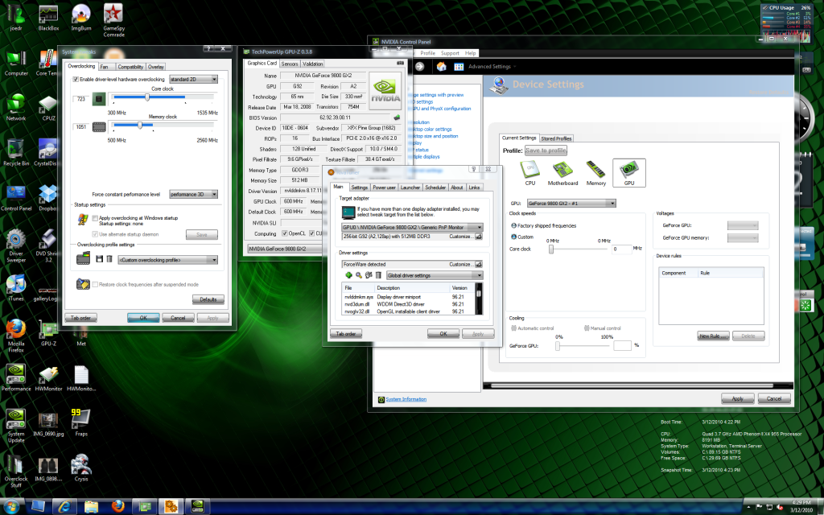Click the New Rule button
This screenshot has height=515, width=824.
[x=713, y=336]
